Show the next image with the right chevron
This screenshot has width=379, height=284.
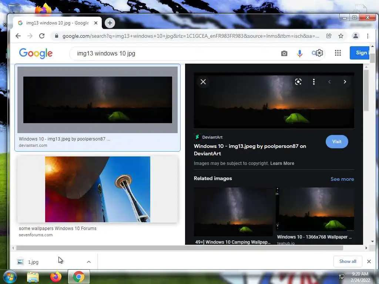click(x=345, y=82)
